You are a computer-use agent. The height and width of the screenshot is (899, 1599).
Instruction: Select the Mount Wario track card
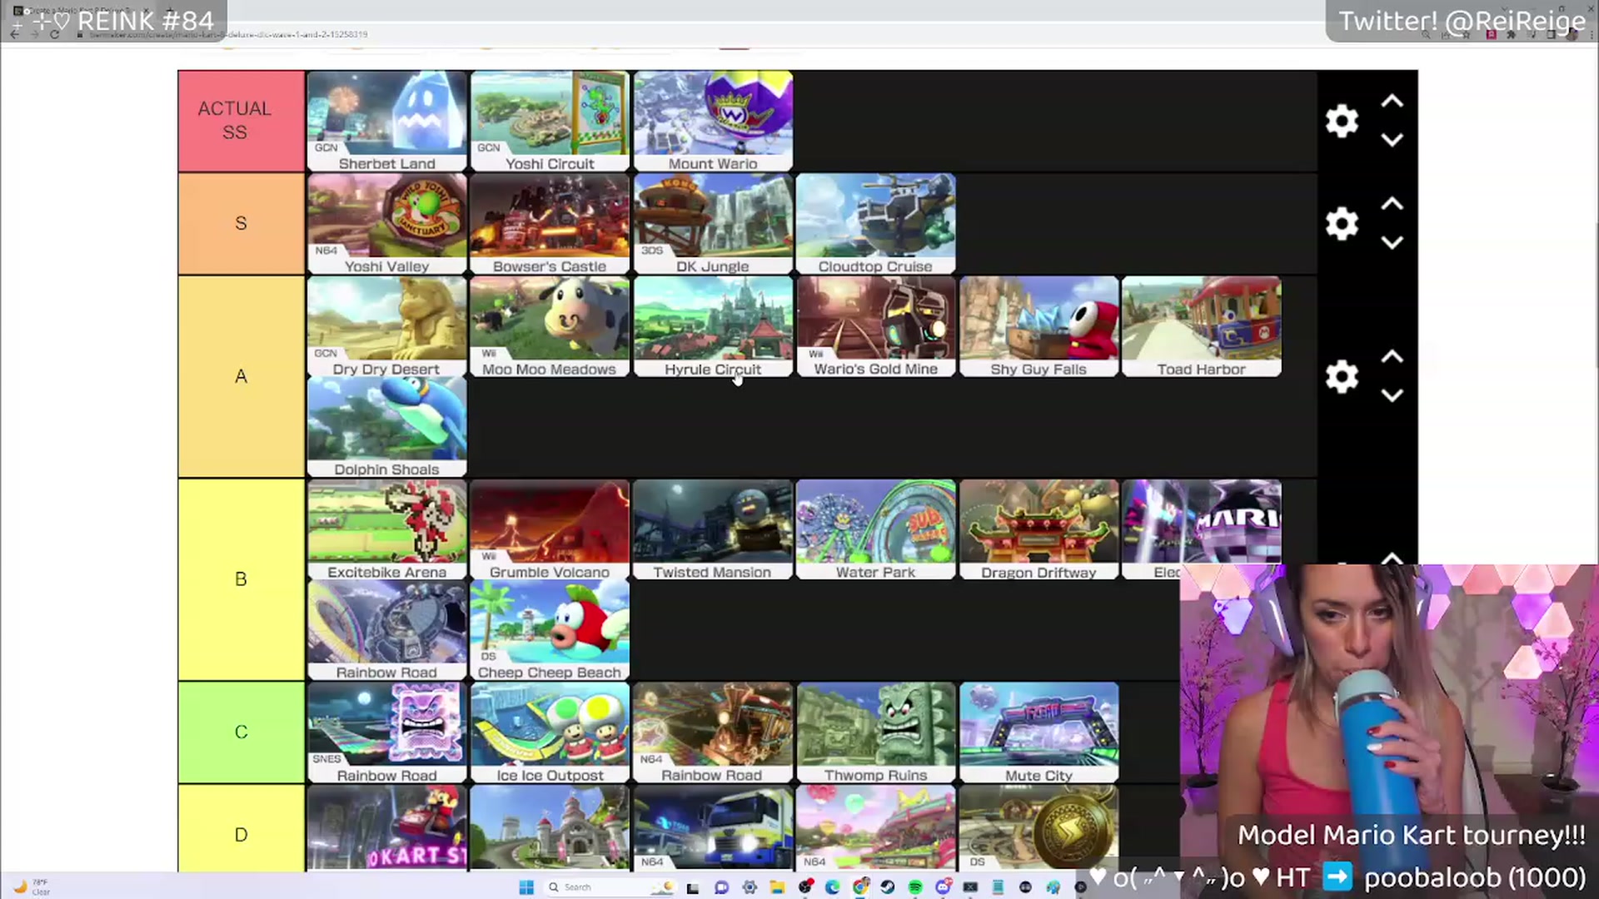point(713,122)
